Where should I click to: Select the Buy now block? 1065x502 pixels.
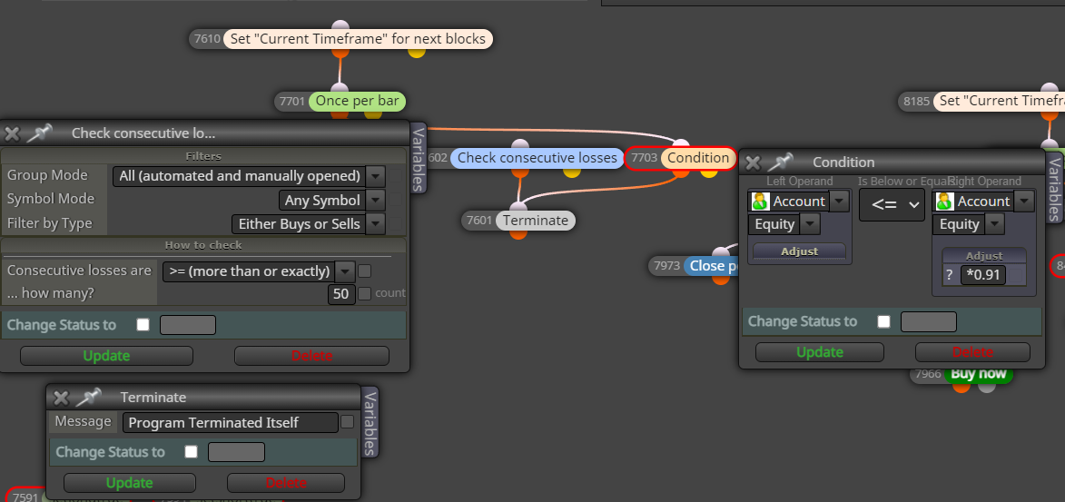coord(978,374)
